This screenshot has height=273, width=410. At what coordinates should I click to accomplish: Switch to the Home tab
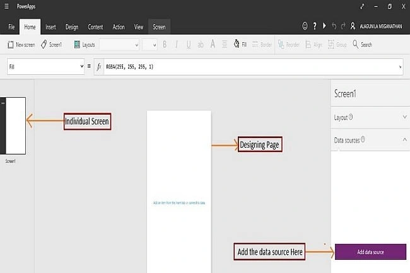click(30, 27)
